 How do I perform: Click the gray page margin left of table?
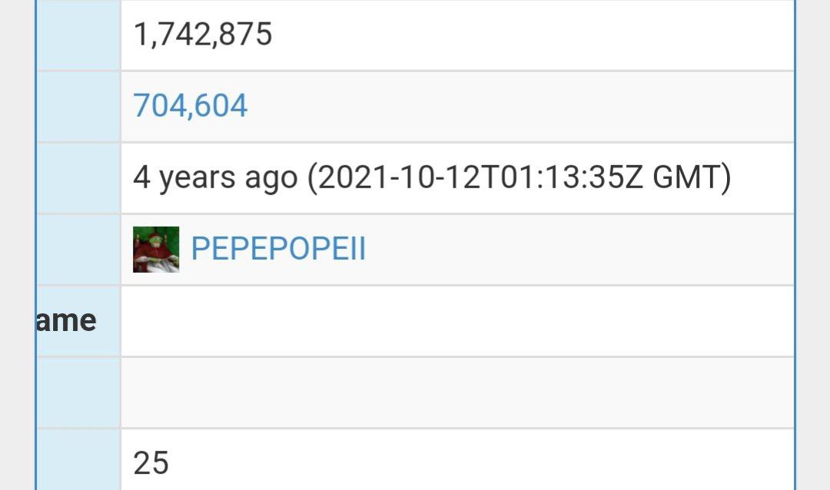17,245
